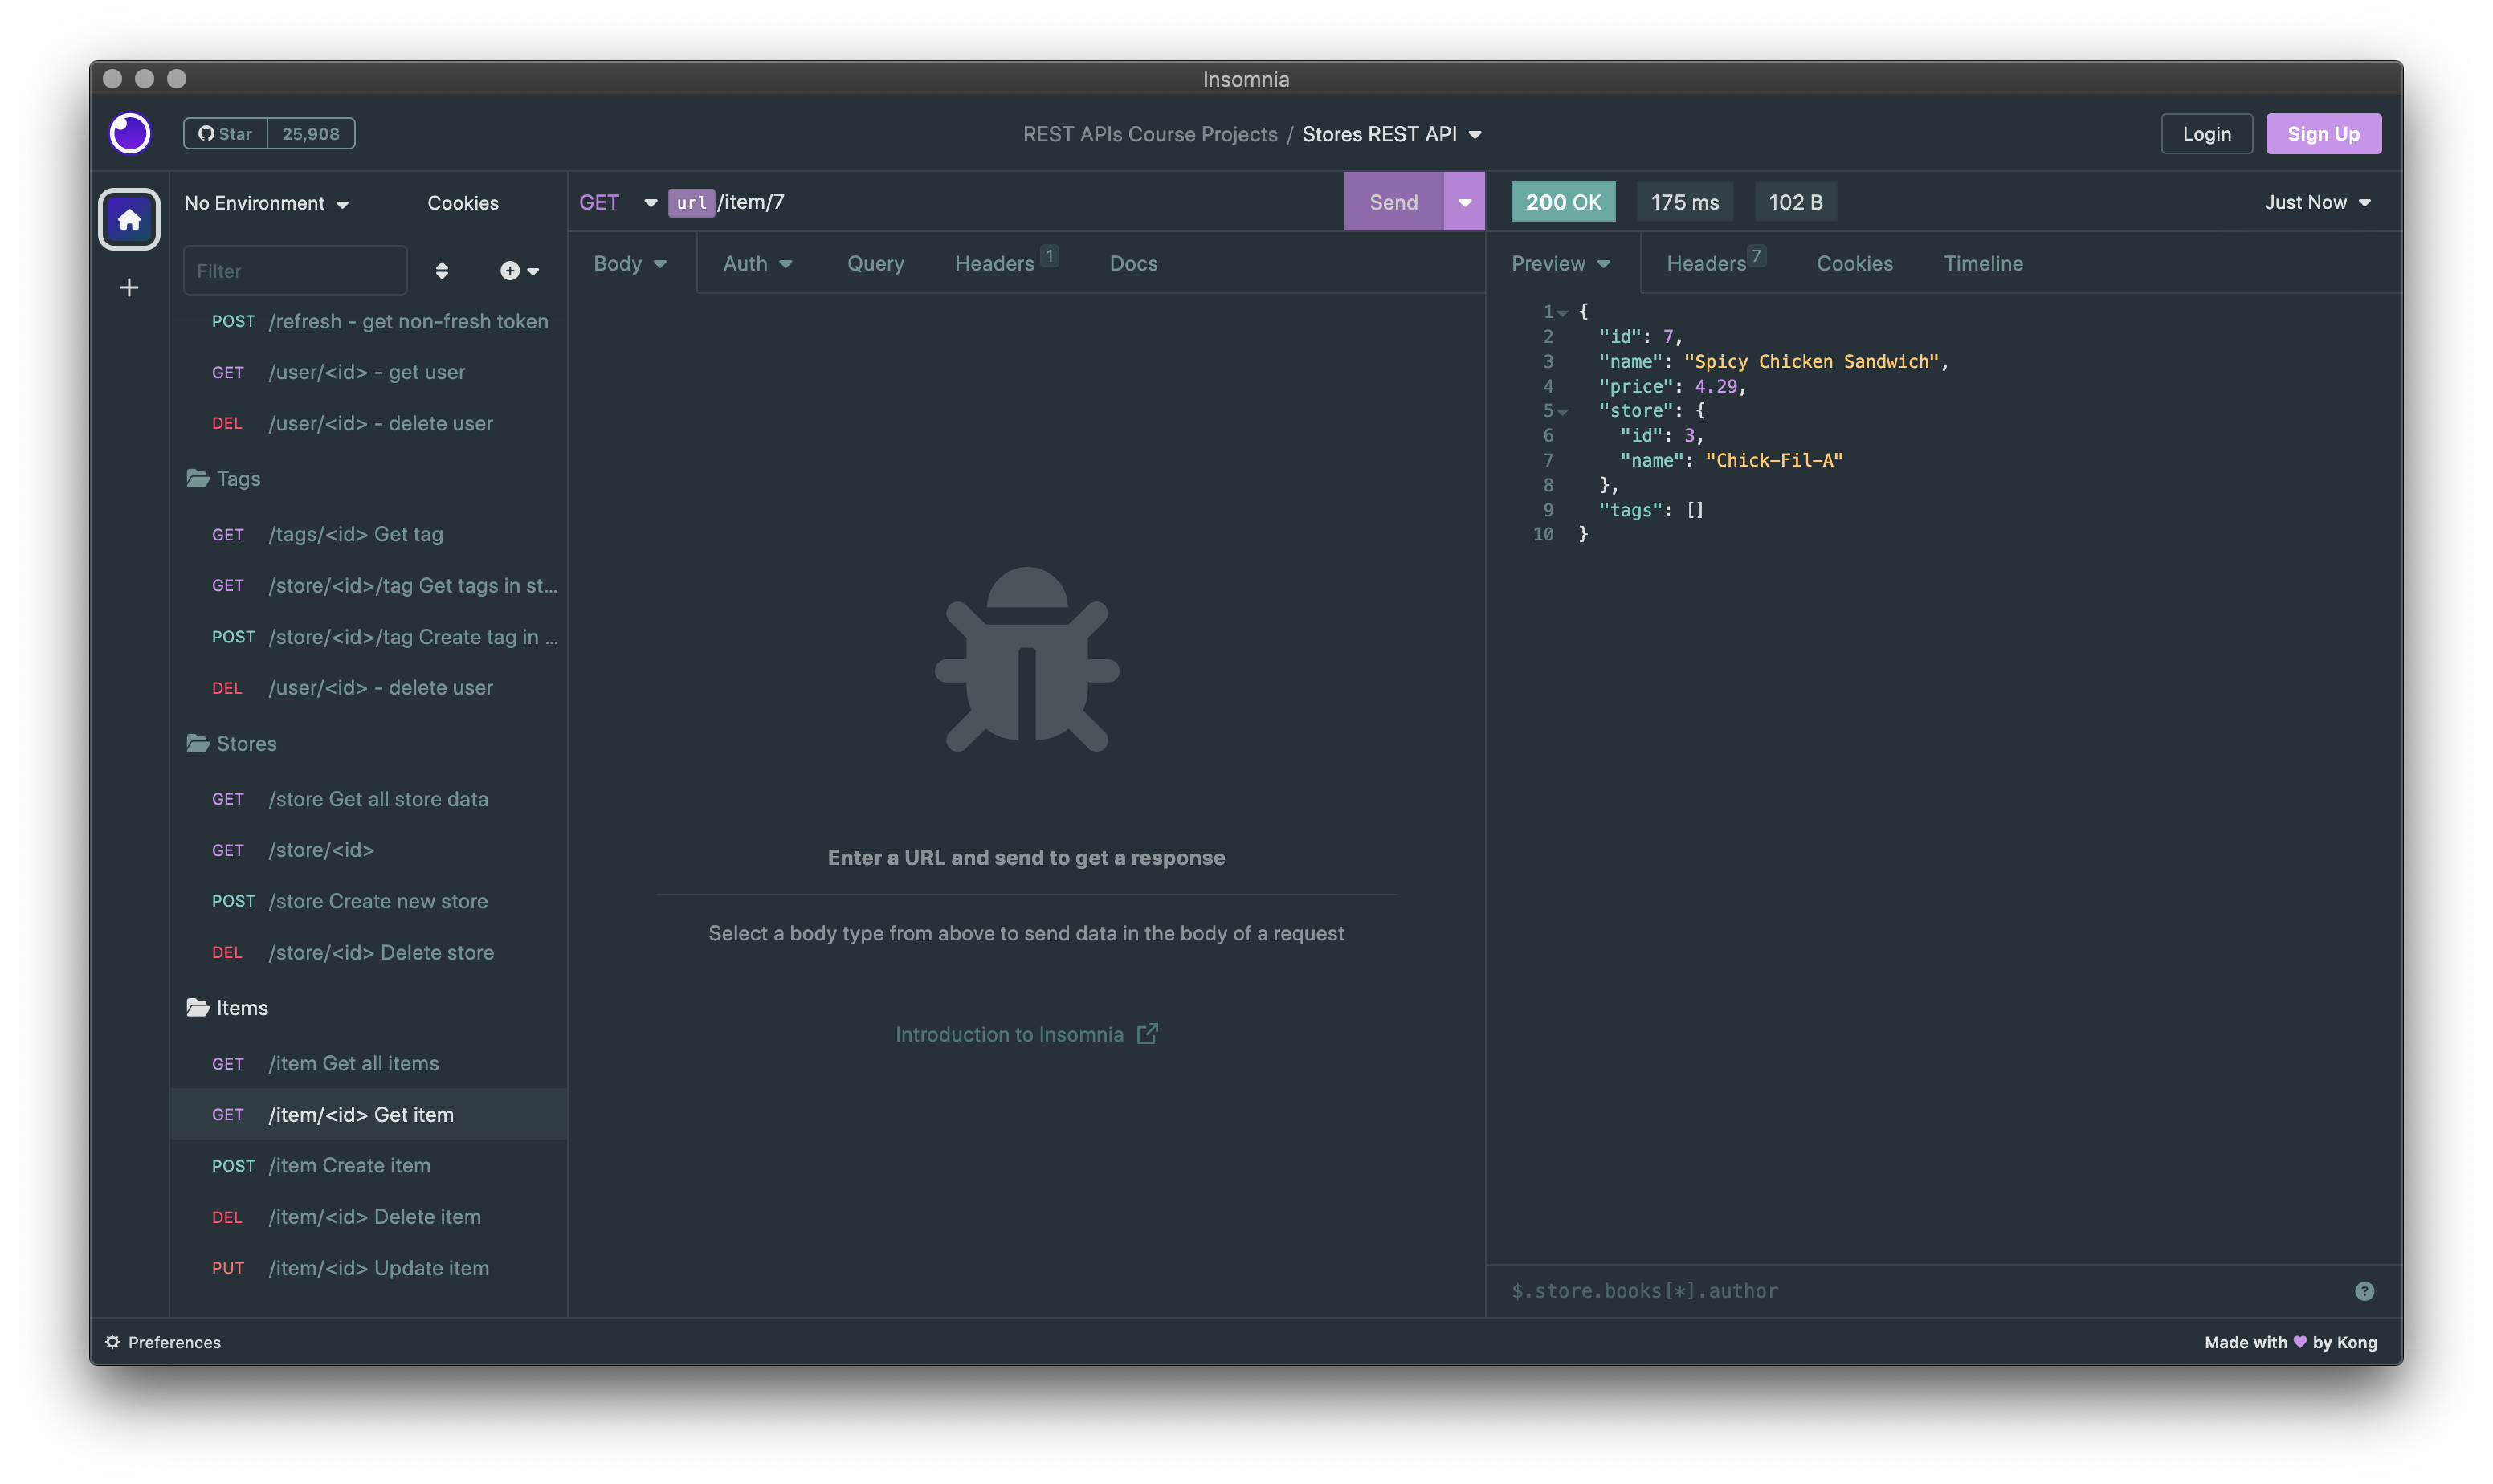2493x1484 pixels.
Task: Switch to the Query tab
Action: (875, 263)
